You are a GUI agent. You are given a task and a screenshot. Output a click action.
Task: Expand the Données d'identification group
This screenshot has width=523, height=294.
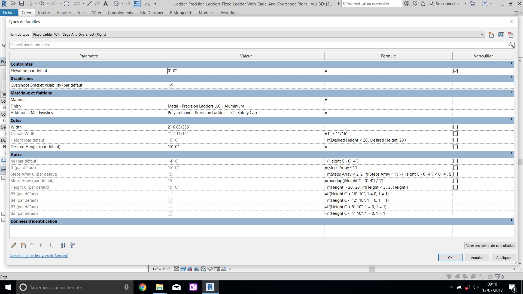512,220
